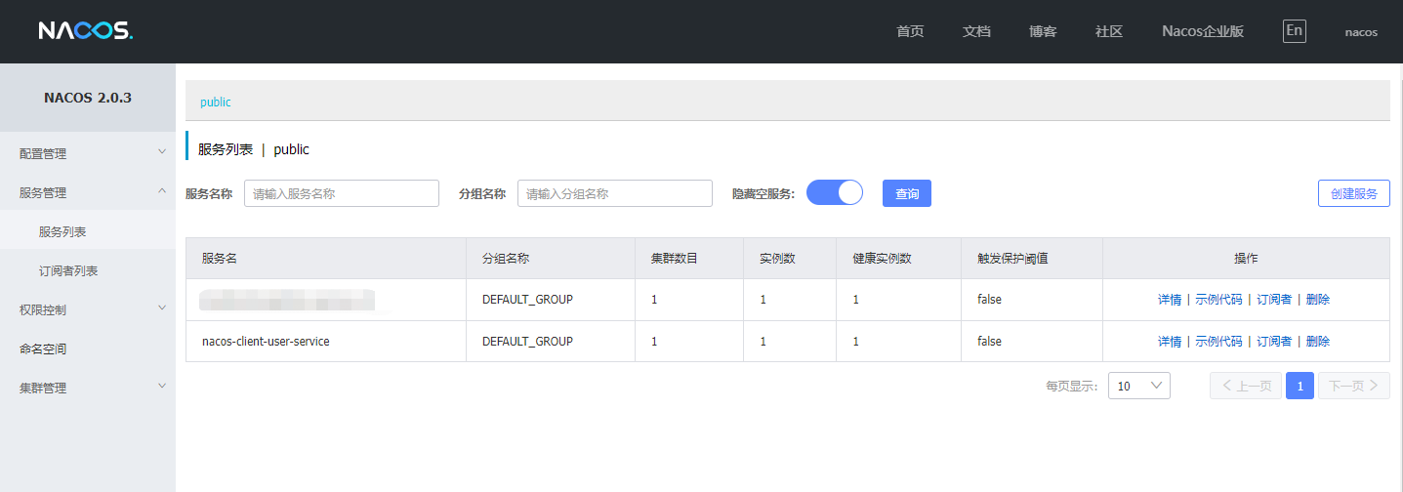Click the 下一页 pagination button
Screen dimensions: 1403x492
click(1354, 386)
